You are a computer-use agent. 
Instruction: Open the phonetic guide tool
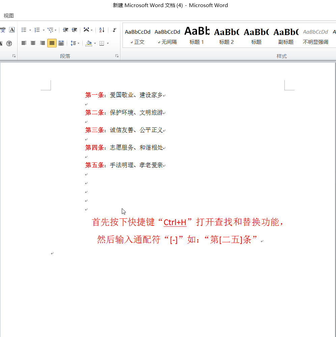point(3,30)
